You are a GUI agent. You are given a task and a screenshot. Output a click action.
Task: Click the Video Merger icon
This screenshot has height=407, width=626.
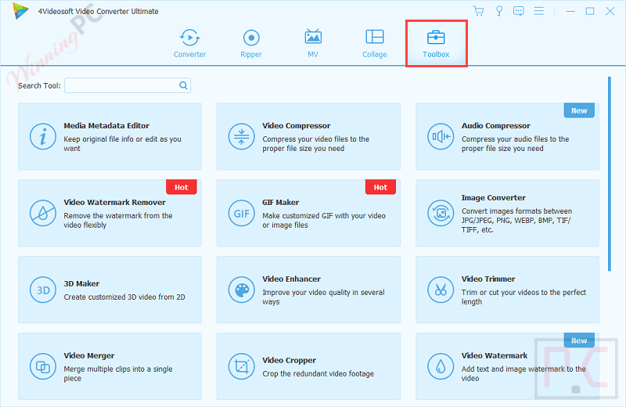tap(43, 366)
